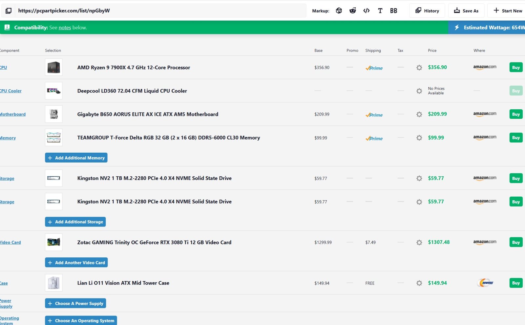Screen dimensions: 525x325
Task: Open gear settings for second Kingston NV2
Action: pyautogui.click(x=419, y=202)
